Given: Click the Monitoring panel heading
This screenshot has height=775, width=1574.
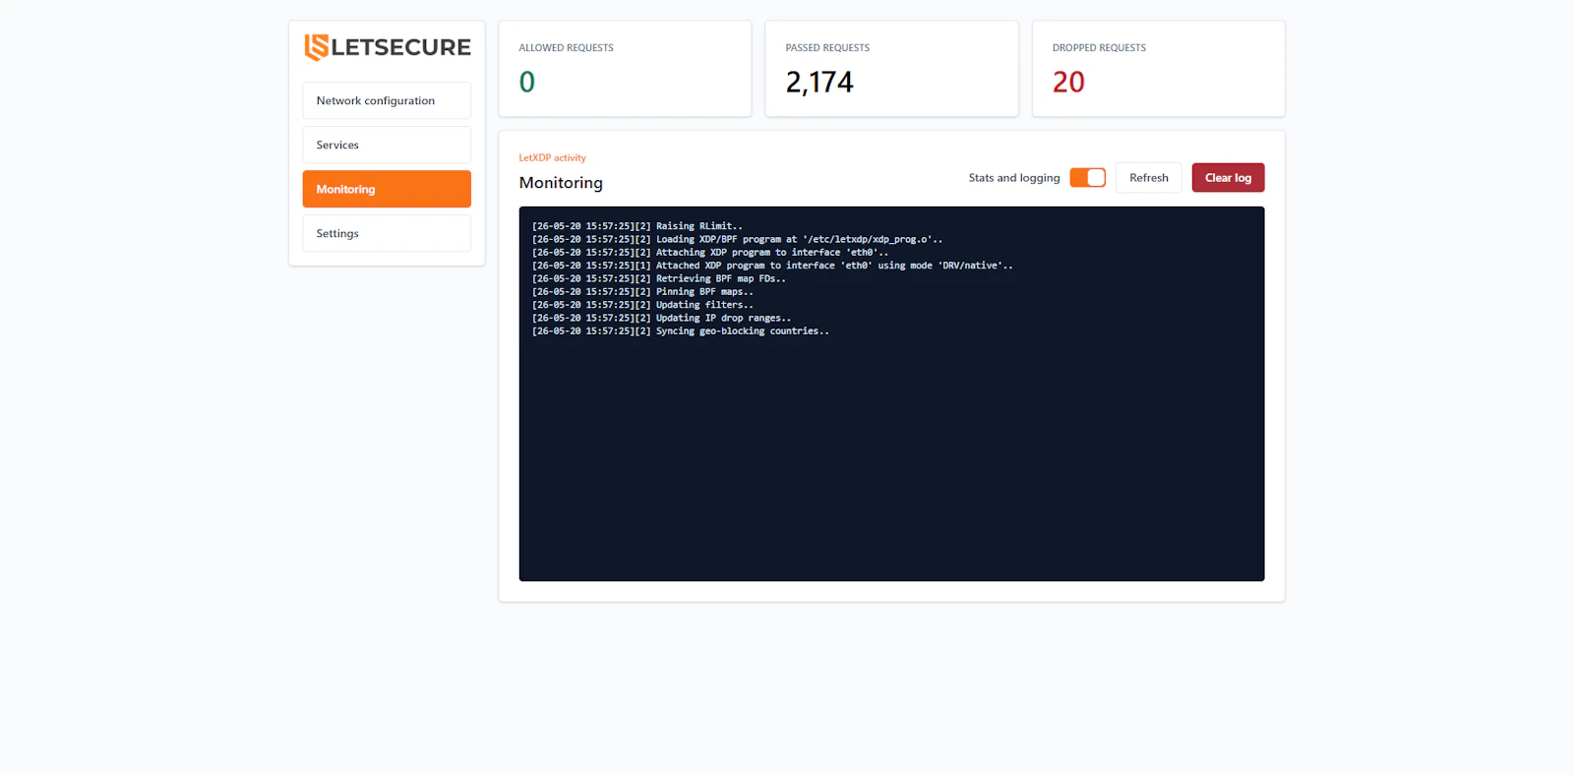Looking at the screenshot, I should tap(561, 183).
